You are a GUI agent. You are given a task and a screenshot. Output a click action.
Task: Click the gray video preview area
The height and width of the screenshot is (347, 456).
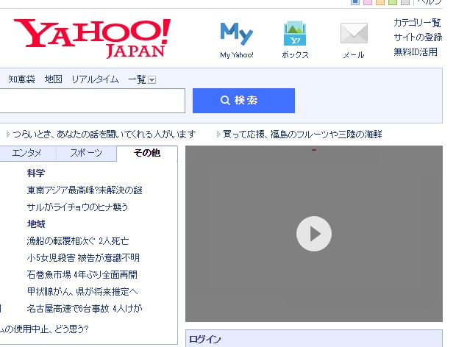coord(314,234)
